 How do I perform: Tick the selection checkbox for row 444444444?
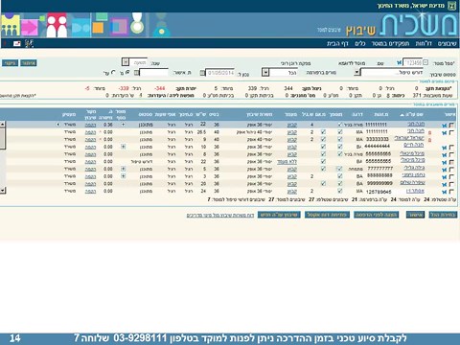coord(451,148)
